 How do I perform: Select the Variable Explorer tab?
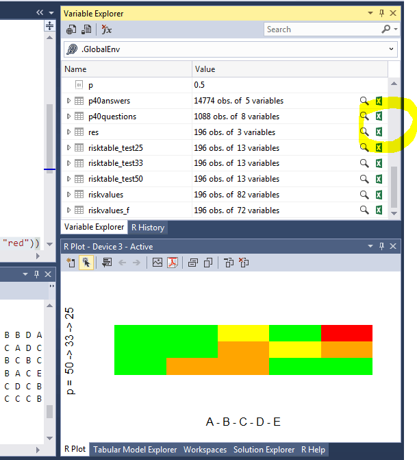click(94, 227)
